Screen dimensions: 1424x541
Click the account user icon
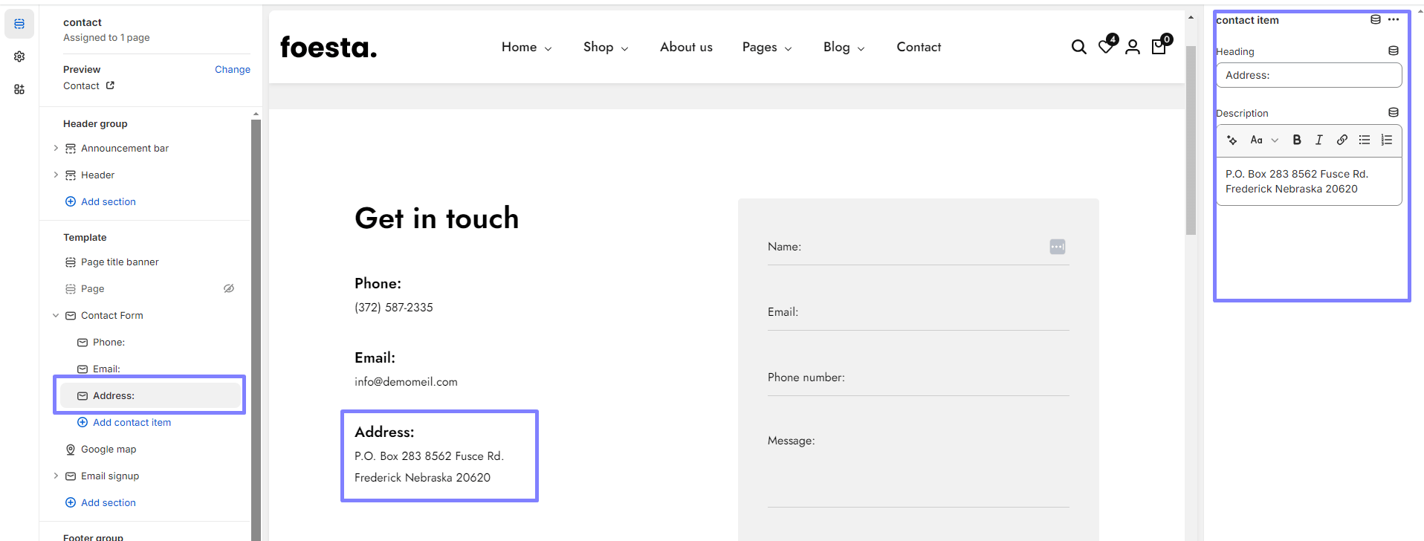(x=1133, y=48)
